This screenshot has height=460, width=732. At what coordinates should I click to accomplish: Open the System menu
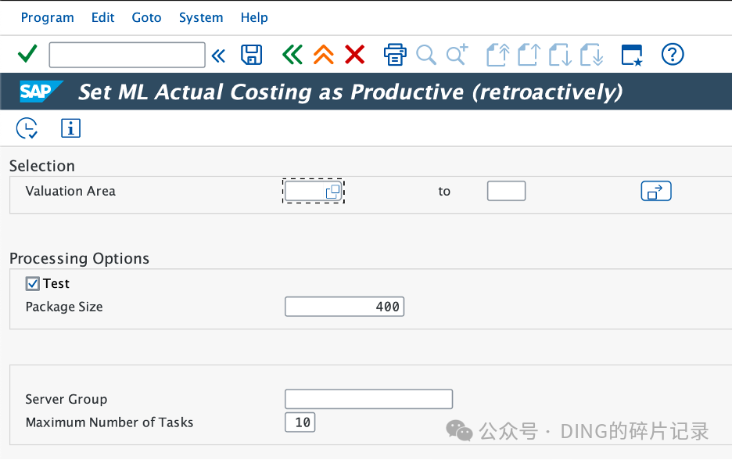coord(201,18)
